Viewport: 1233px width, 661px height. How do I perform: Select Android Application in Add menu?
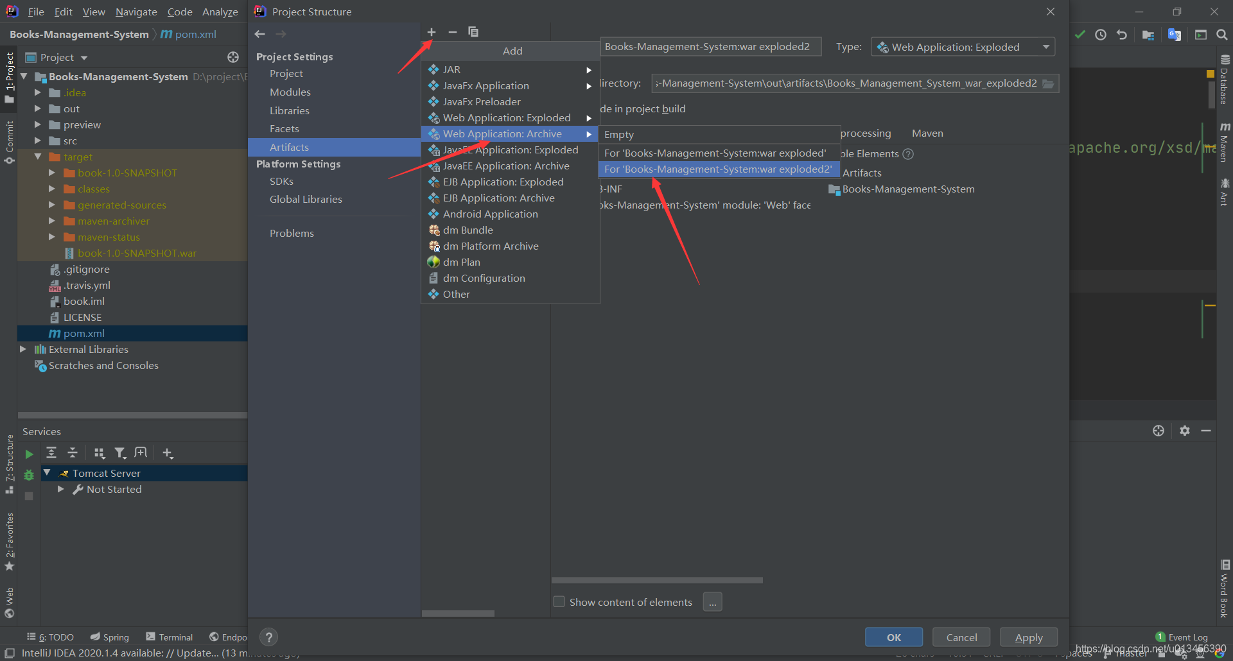[511, 214]
